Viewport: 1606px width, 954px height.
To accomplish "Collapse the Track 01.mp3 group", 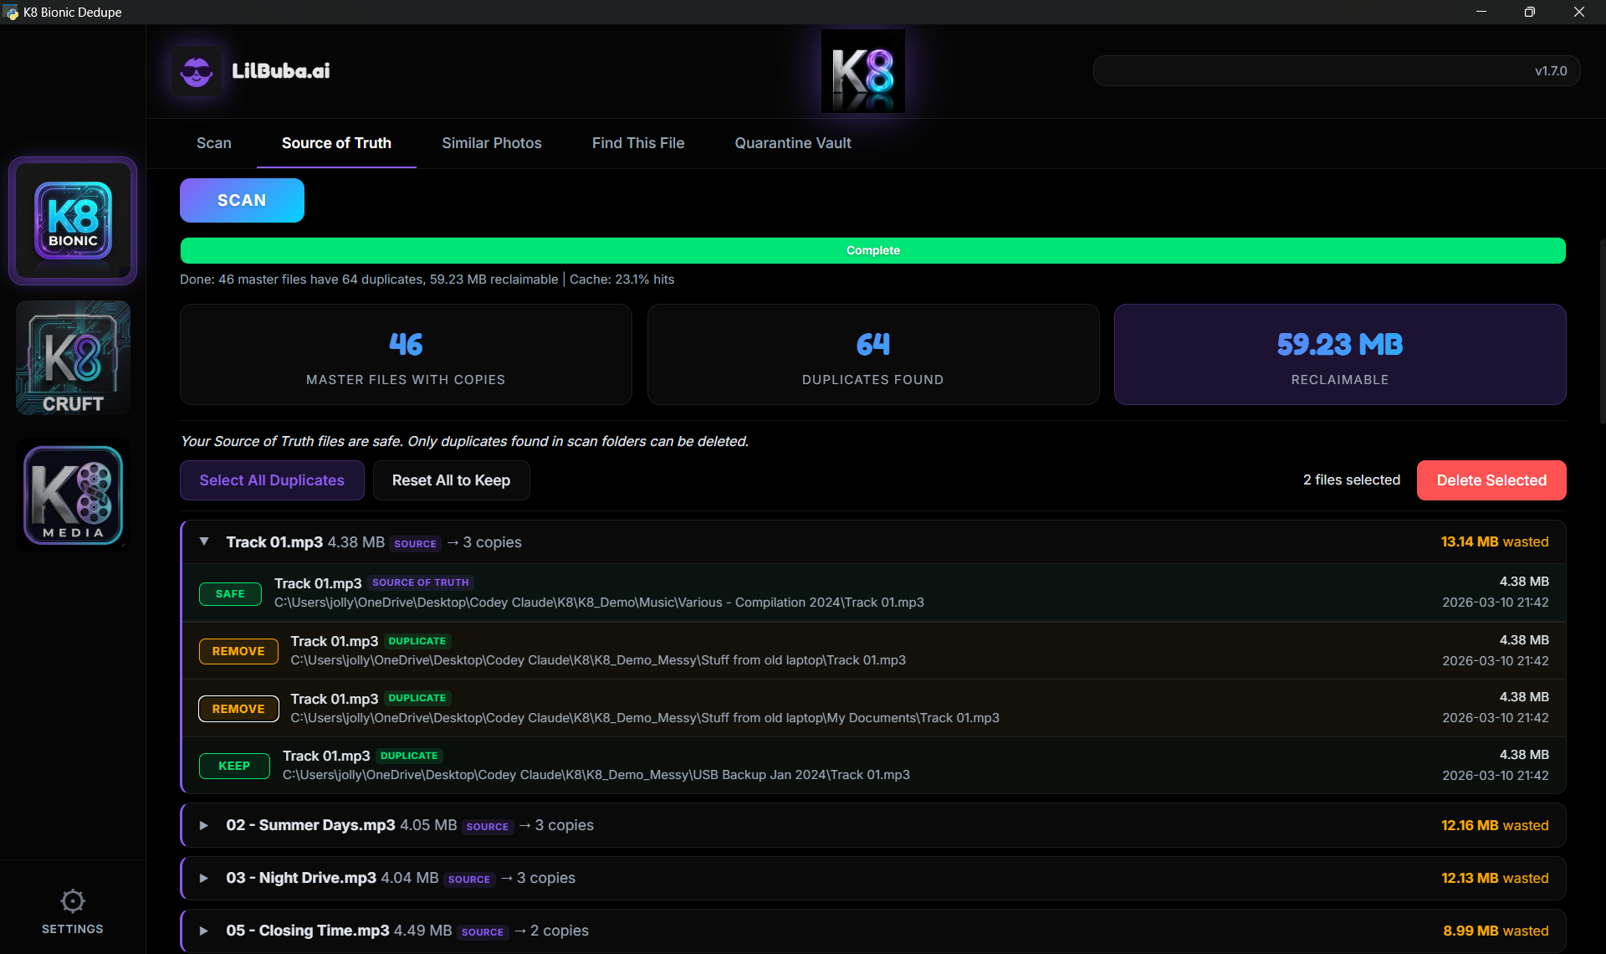I will pos(204,542).
